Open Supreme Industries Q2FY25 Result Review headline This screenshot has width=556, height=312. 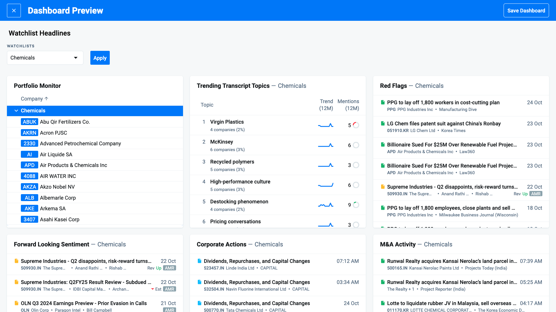(86, 282)
